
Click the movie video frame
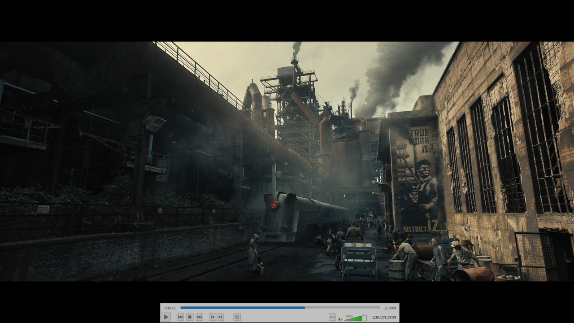tap(287, 161)
